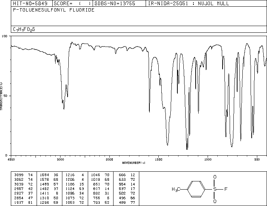The width and height of the screenshot is (267, 206).
Task: Click the benzene ring in structure diagram
Action: click(196, 189)
